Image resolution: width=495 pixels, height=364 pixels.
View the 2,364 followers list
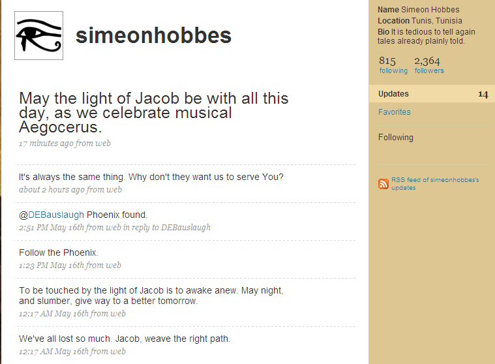pyautogui.click(x=427, y=61)
